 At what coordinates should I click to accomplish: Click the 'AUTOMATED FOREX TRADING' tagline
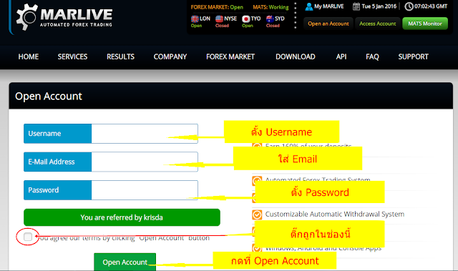tap(77, 25)
